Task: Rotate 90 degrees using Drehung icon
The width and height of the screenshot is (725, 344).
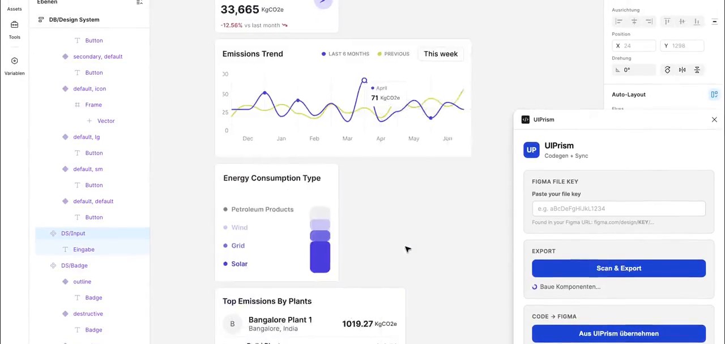Action: pos(667,70)
